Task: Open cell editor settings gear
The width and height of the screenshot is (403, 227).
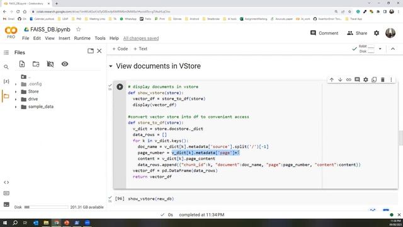Action: tap(365, 80)
